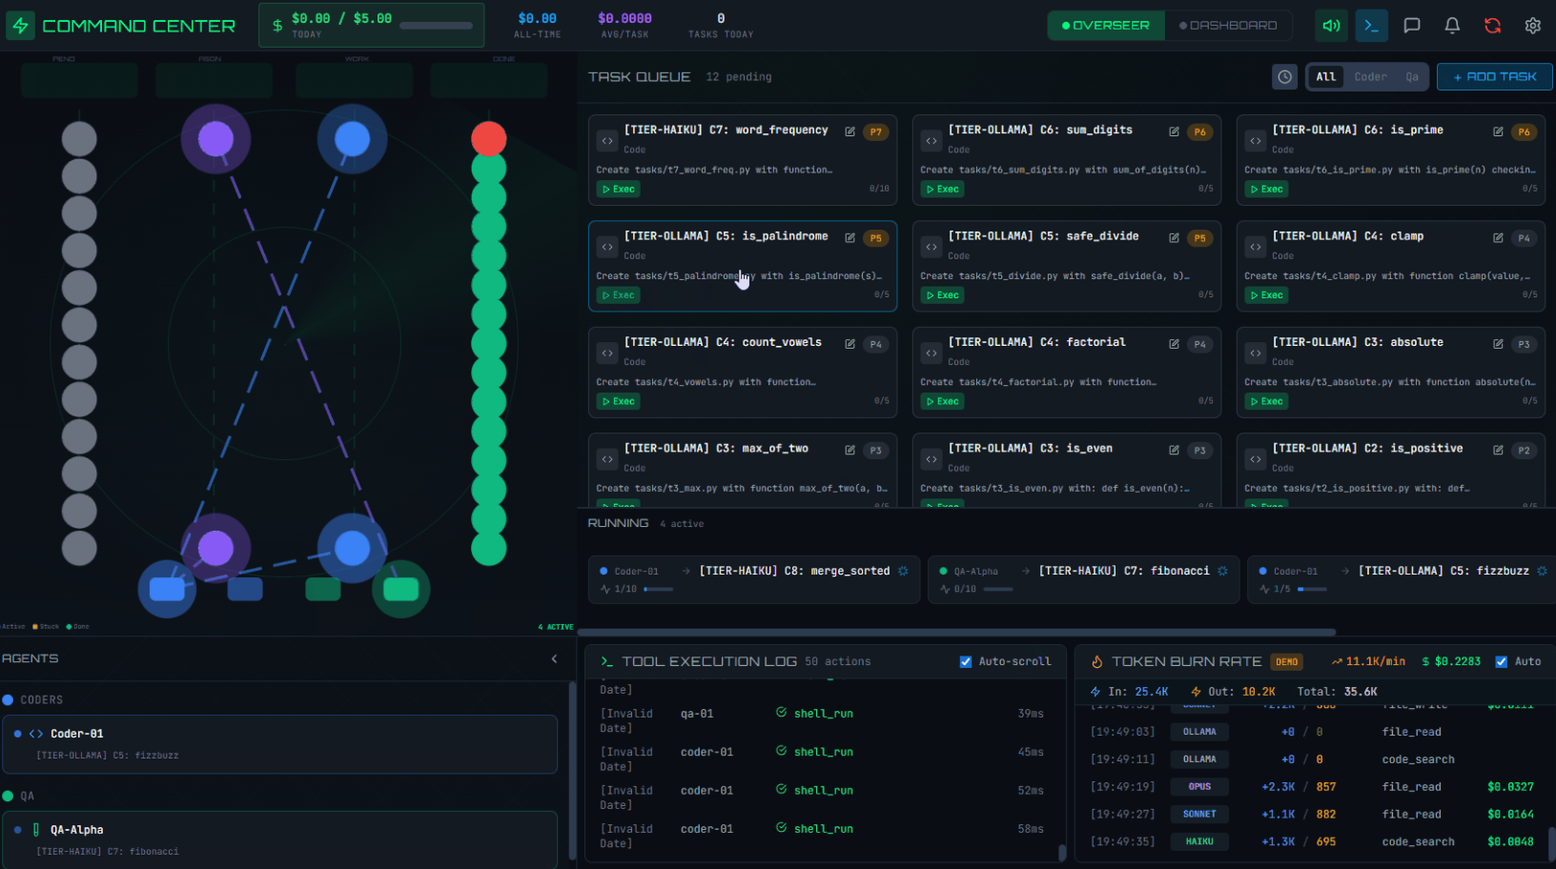Screen dimensions: 1556x869
Task: Click gear icon on C8: merge_sorted running task
Action: point(903,571)
